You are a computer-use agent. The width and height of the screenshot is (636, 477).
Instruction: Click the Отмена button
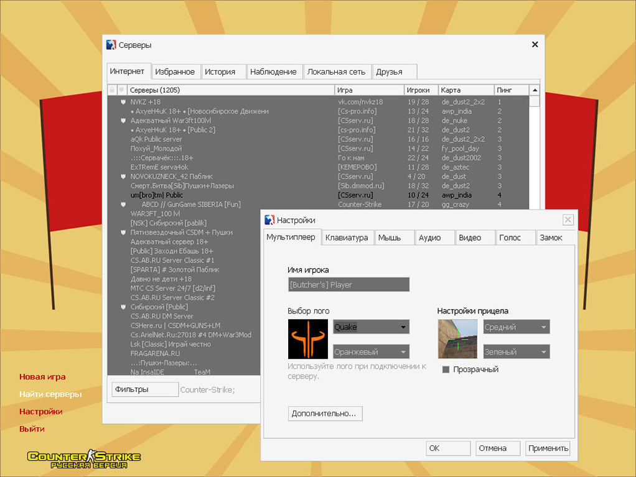[498, 448]
